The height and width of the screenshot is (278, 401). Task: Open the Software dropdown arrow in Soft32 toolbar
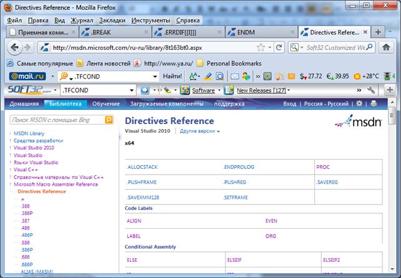click(219, 90)
